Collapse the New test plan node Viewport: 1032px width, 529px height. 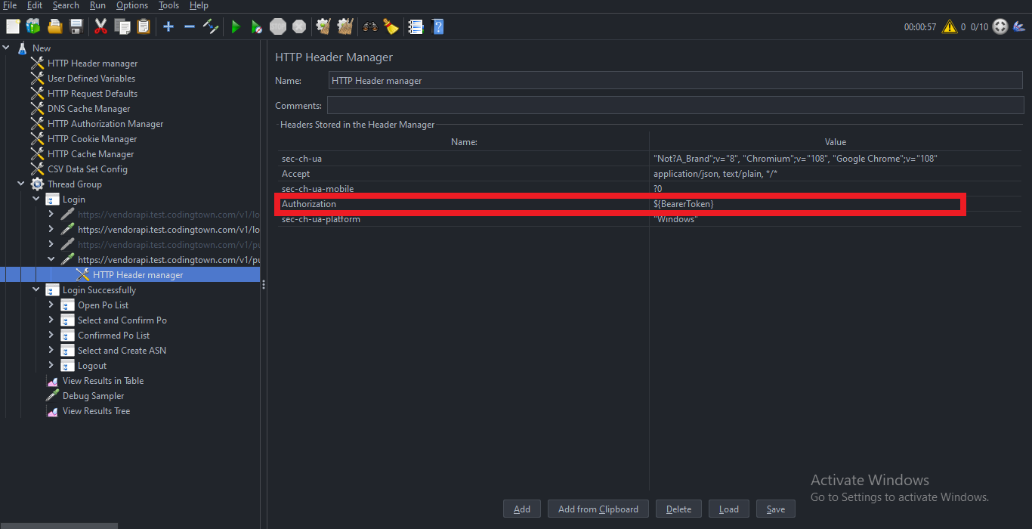6,48
